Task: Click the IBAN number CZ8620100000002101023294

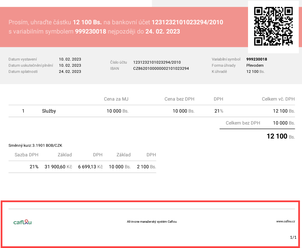Action: pos(161,68)
